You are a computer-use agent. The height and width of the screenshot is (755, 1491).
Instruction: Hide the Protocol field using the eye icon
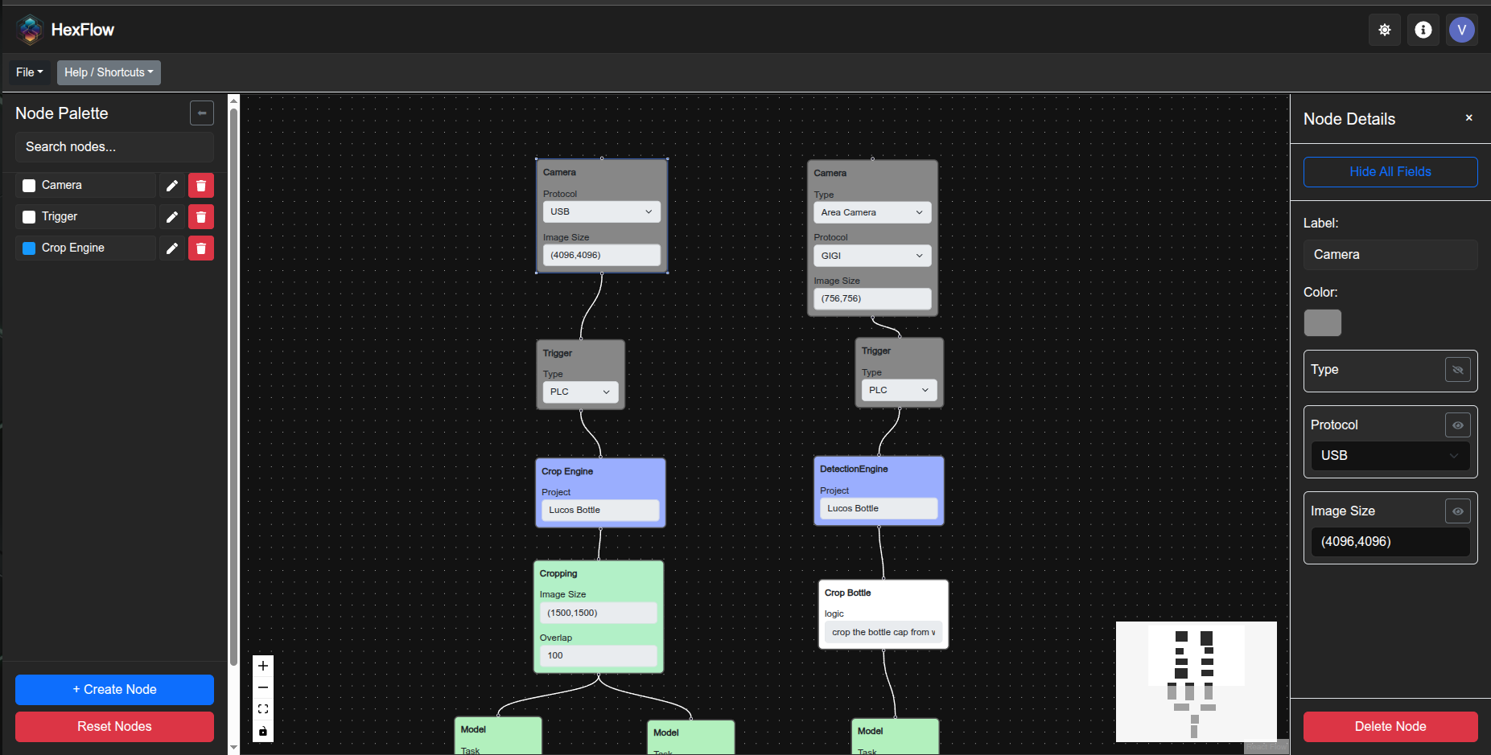[1458, 425]
